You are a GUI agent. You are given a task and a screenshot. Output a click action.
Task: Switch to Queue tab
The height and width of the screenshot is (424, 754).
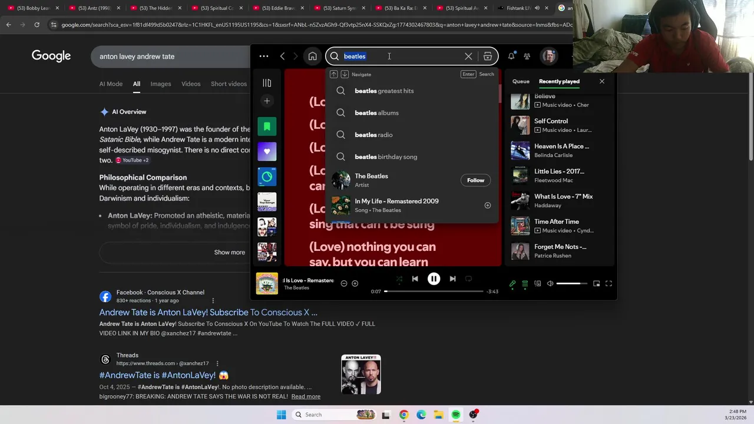(521, 81)
